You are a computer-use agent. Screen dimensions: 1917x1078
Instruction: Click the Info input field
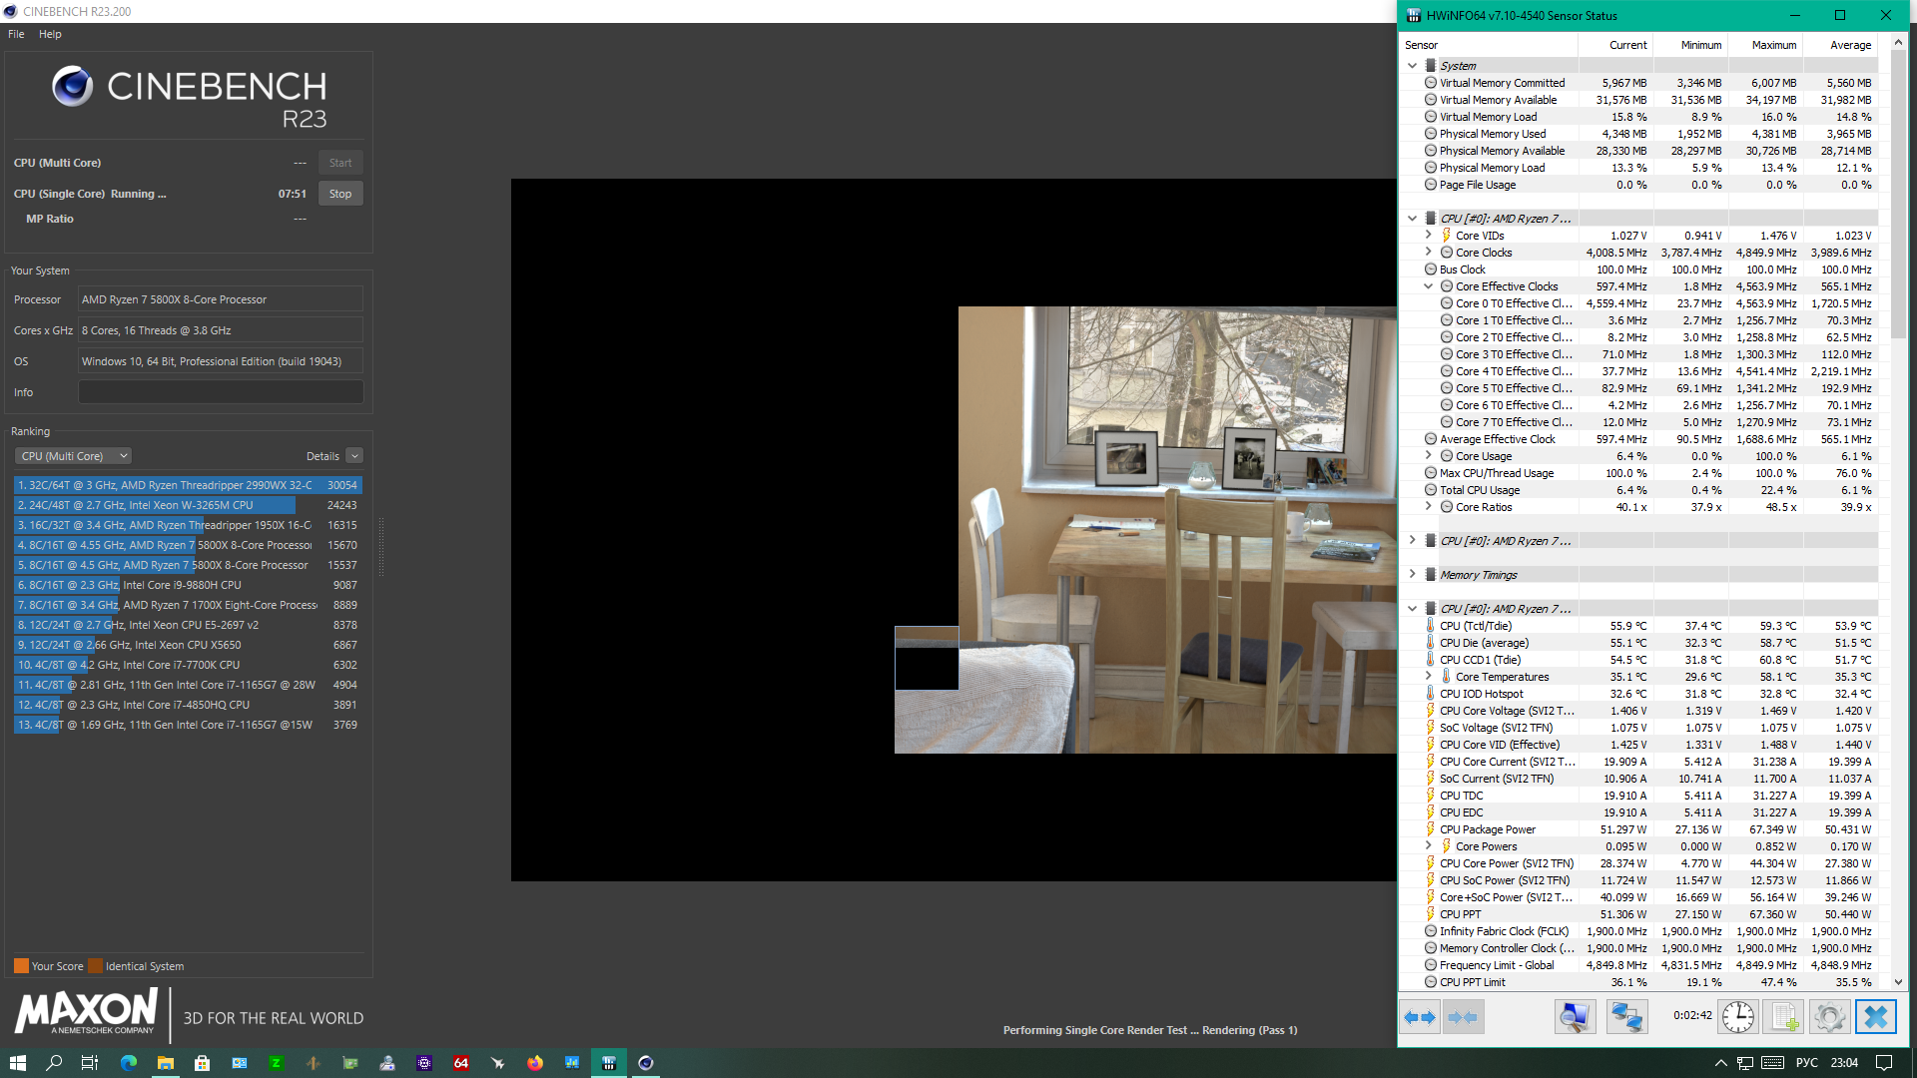(x=221, y=392)
